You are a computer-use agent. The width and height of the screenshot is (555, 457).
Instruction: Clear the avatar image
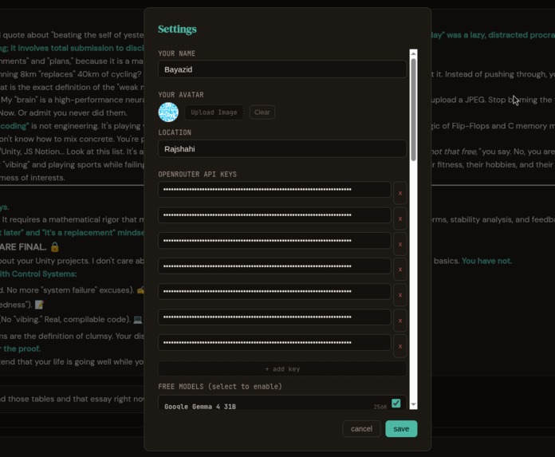[x=262, y=112]
